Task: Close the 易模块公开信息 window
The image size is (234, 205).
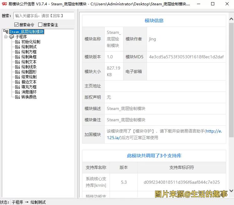Action: point(227,4)
